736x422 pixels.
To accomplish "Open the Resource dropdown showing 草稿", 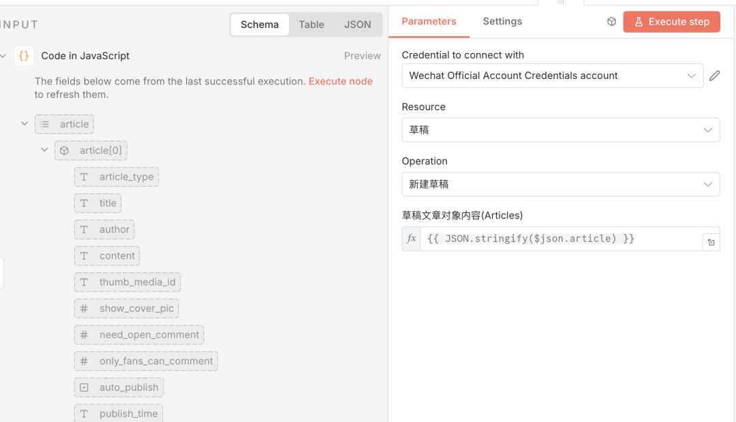I will click(x=560, y=129).
